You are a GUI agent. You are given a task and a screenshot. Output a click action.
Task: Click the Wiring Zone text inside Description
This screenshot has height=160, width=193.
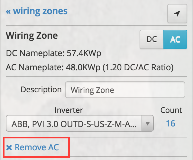click(92, 90)
